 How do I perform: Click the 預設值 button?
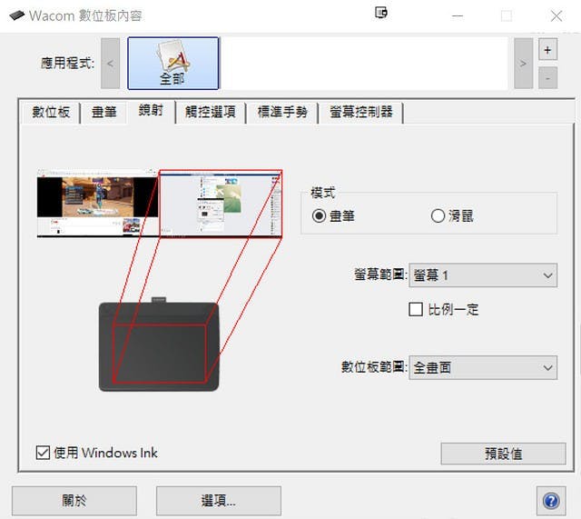[503, 454]
